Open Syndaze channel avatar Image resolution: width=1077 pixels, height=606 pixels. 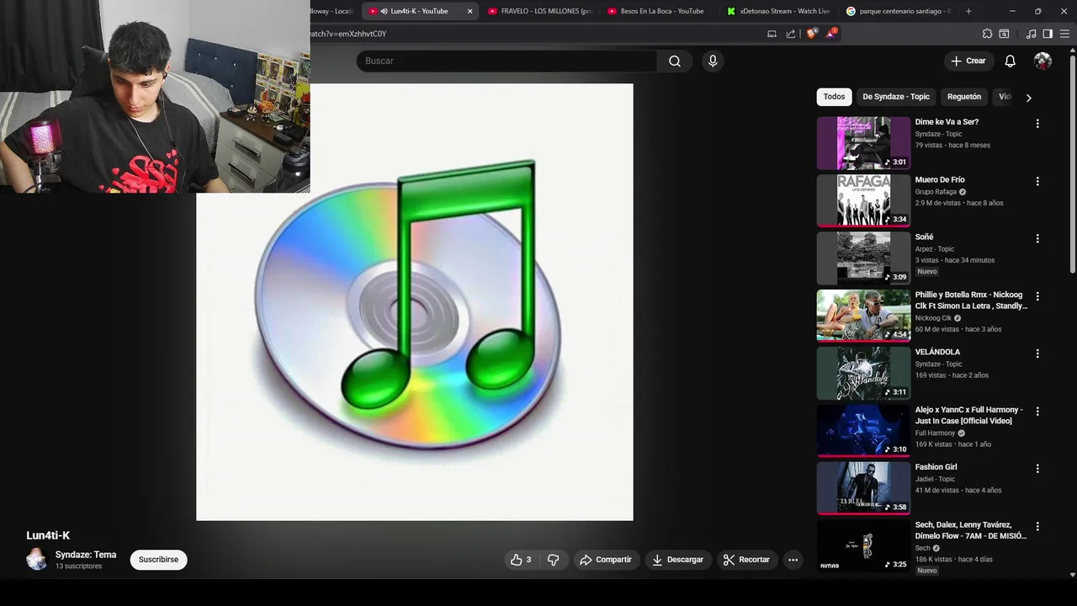[36, 560]
